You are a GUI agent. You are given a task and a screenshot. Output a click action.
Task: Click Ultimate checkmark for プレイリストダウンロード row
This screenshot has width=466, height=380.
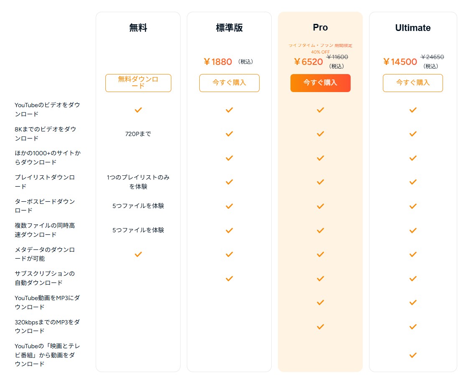pyautogui.click(x=413, y=182)
